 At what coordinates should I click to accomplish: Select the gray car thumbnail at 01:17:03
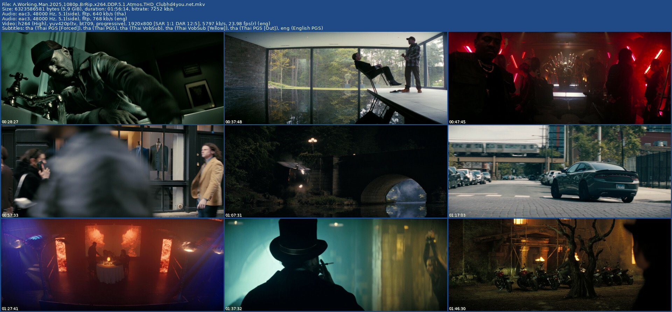[x=560, y=171]
